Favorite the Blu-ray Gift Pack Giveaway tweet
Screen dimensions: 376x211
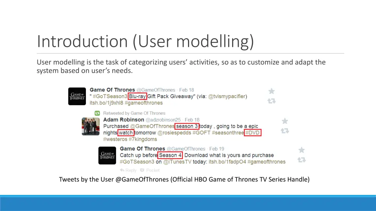click(x=271, y=91)
